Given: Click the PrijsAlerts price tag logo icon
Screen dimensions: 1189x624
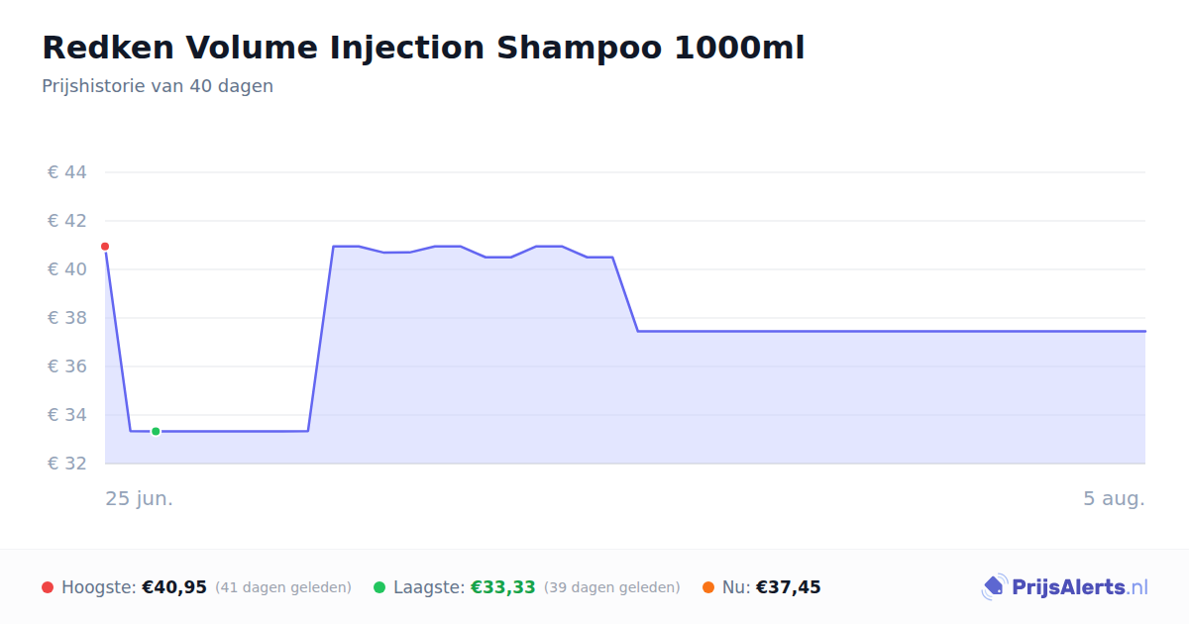Looking at the screenshot, I should click(994, 587).
